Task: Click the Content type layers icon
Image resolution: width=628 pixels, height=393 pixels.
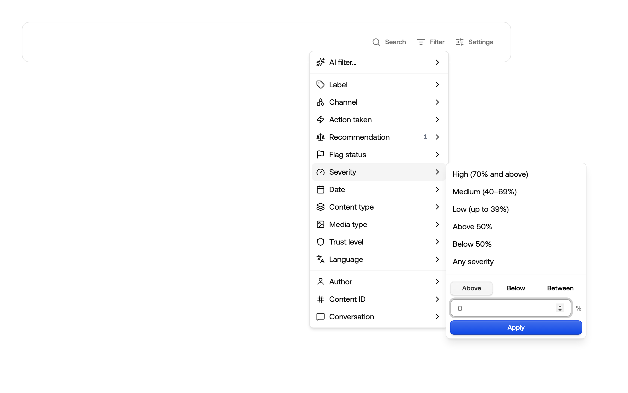Action: [x=320, y=207]
